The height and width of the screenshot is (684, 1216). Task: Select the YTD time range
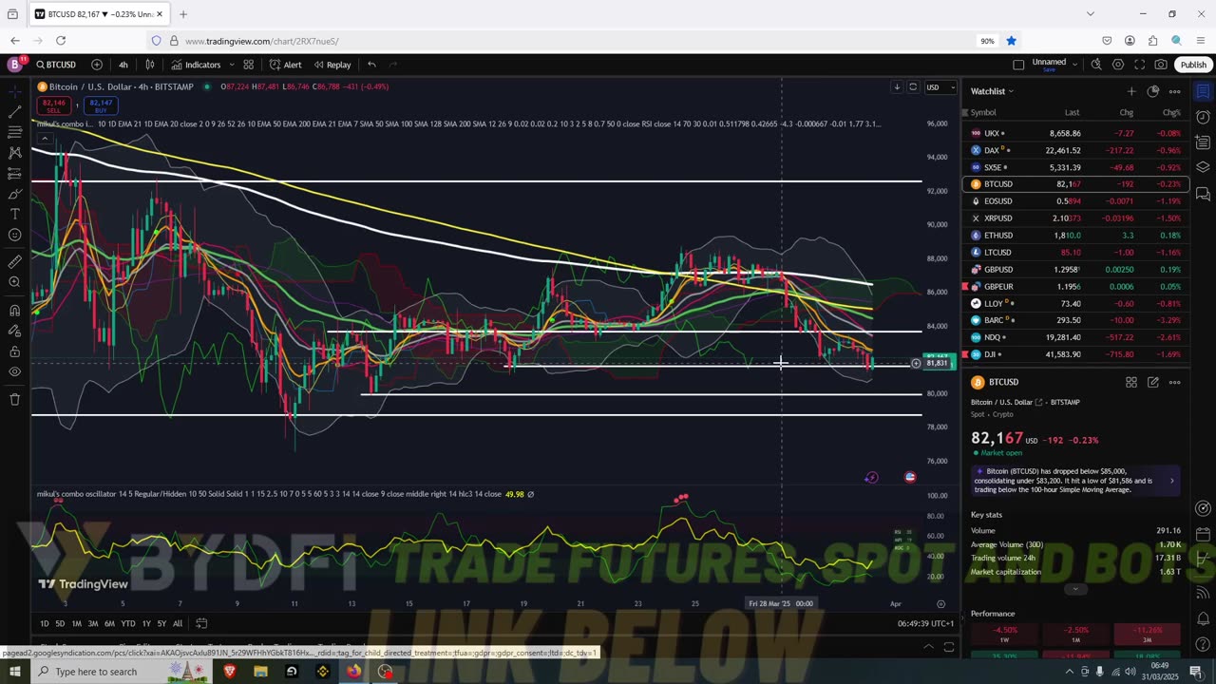[127, 623]
